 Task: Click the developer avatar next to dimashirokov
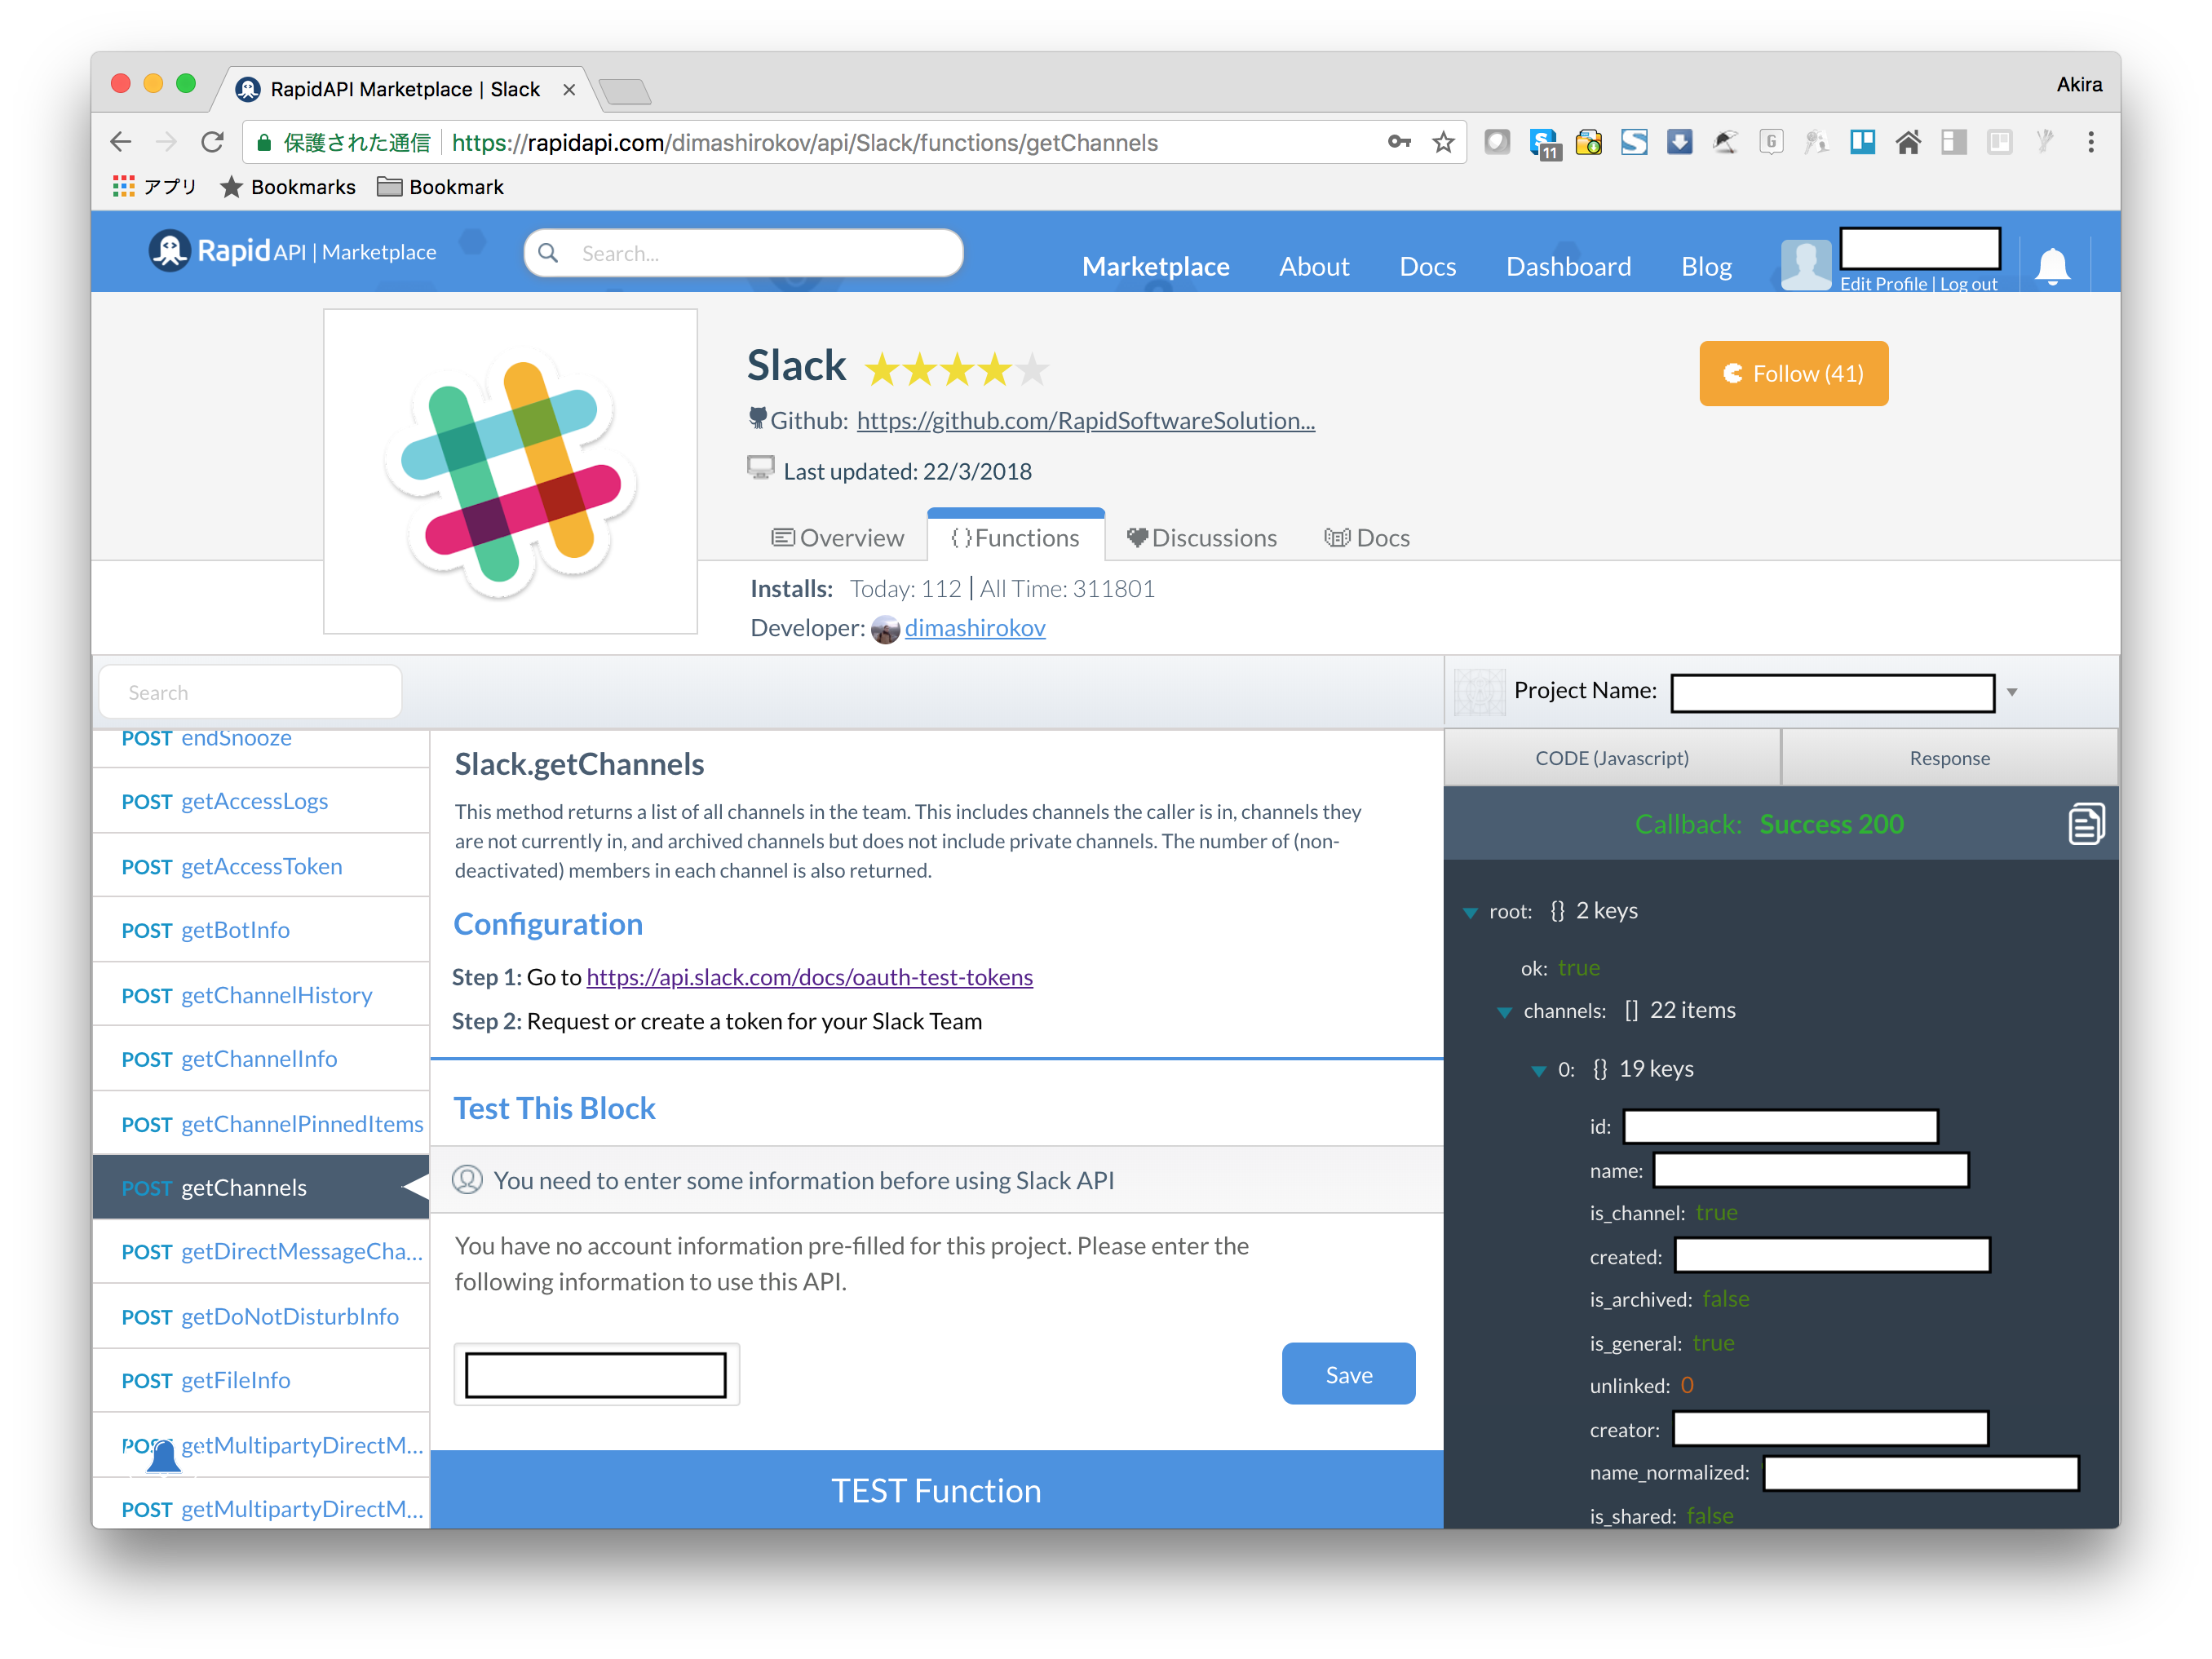tap(885, 629)
